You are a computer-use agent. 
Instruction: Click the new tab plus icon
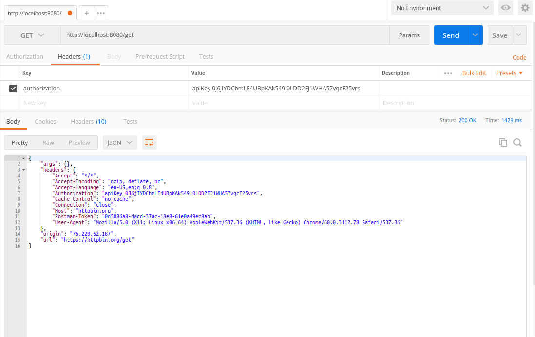tap(87, 13)
